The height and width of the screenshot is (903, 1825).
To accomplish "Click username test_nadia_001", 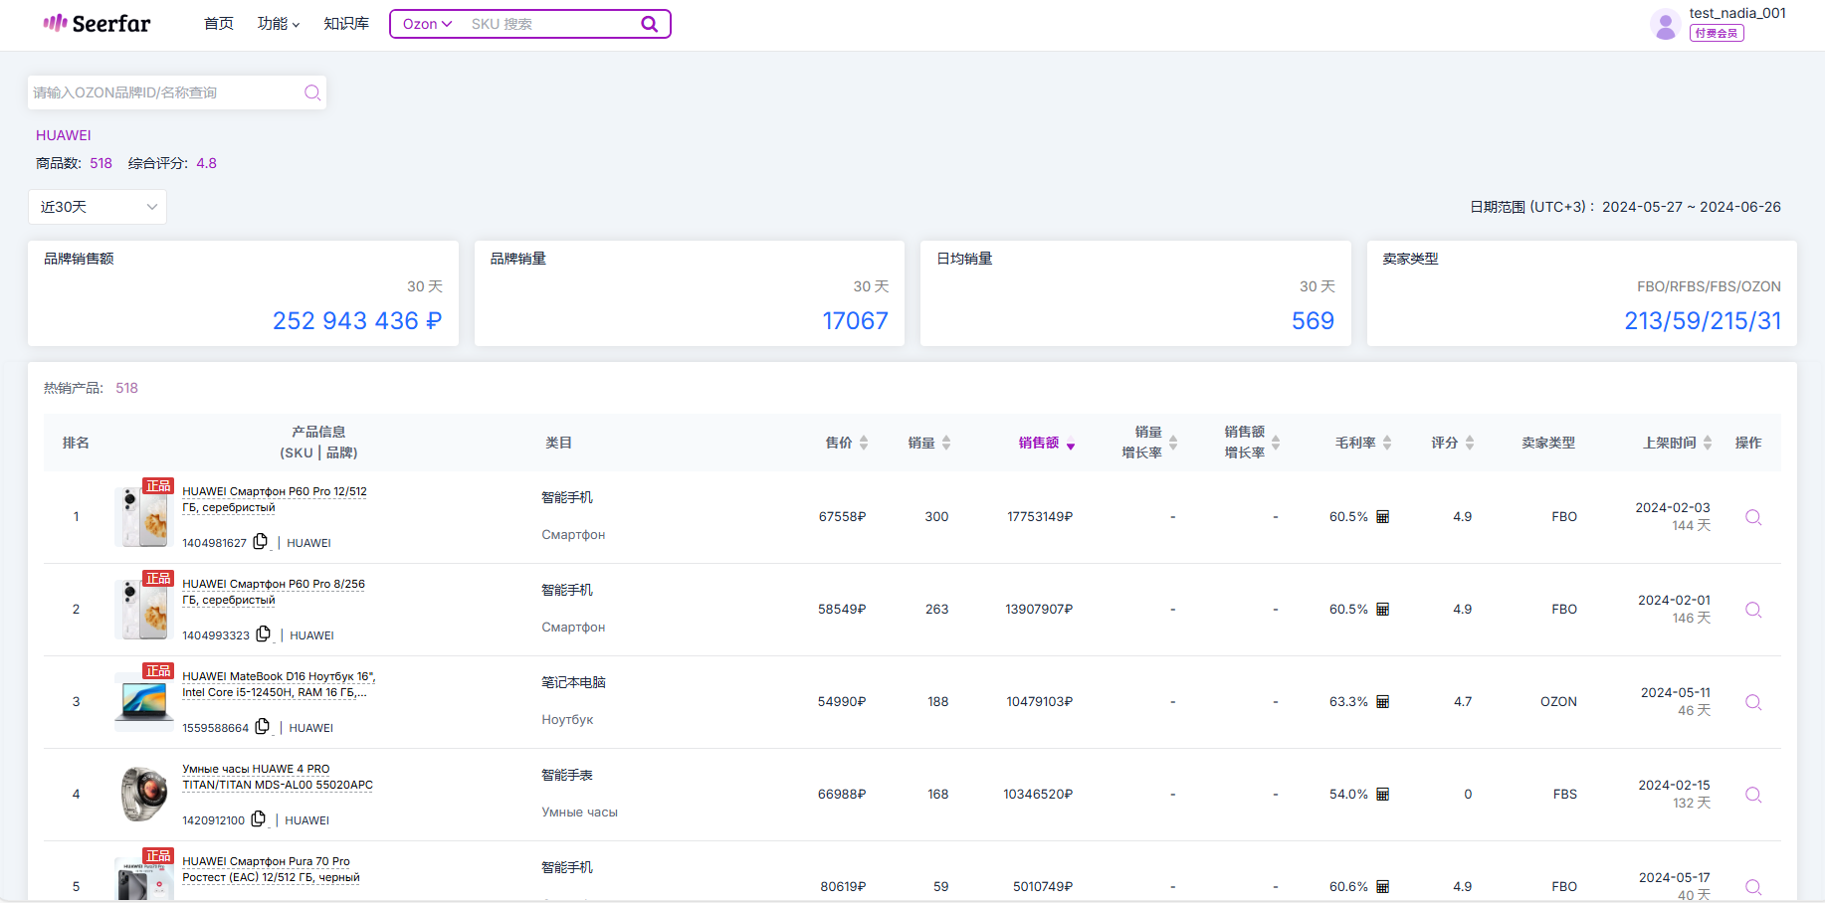I will point(1737,13).
